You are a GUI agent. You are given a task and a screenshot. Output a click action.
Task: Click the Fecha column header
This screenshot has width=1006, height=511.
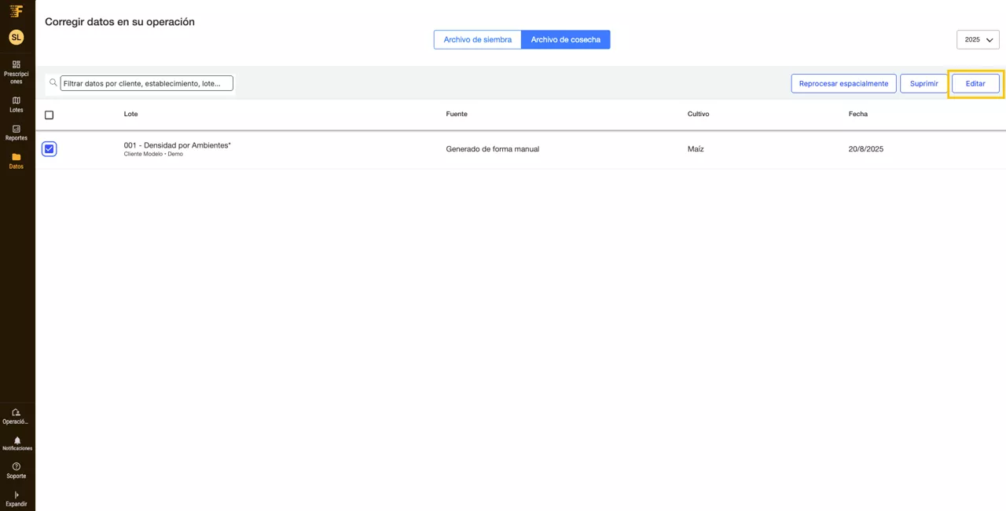click(x=857, y=114)
